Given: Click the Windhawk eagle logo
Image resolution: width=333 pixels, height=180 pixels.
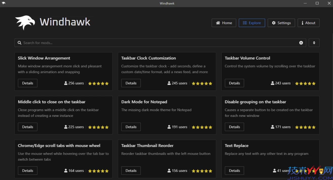Looking at the screenshot, I should (25, 22).
